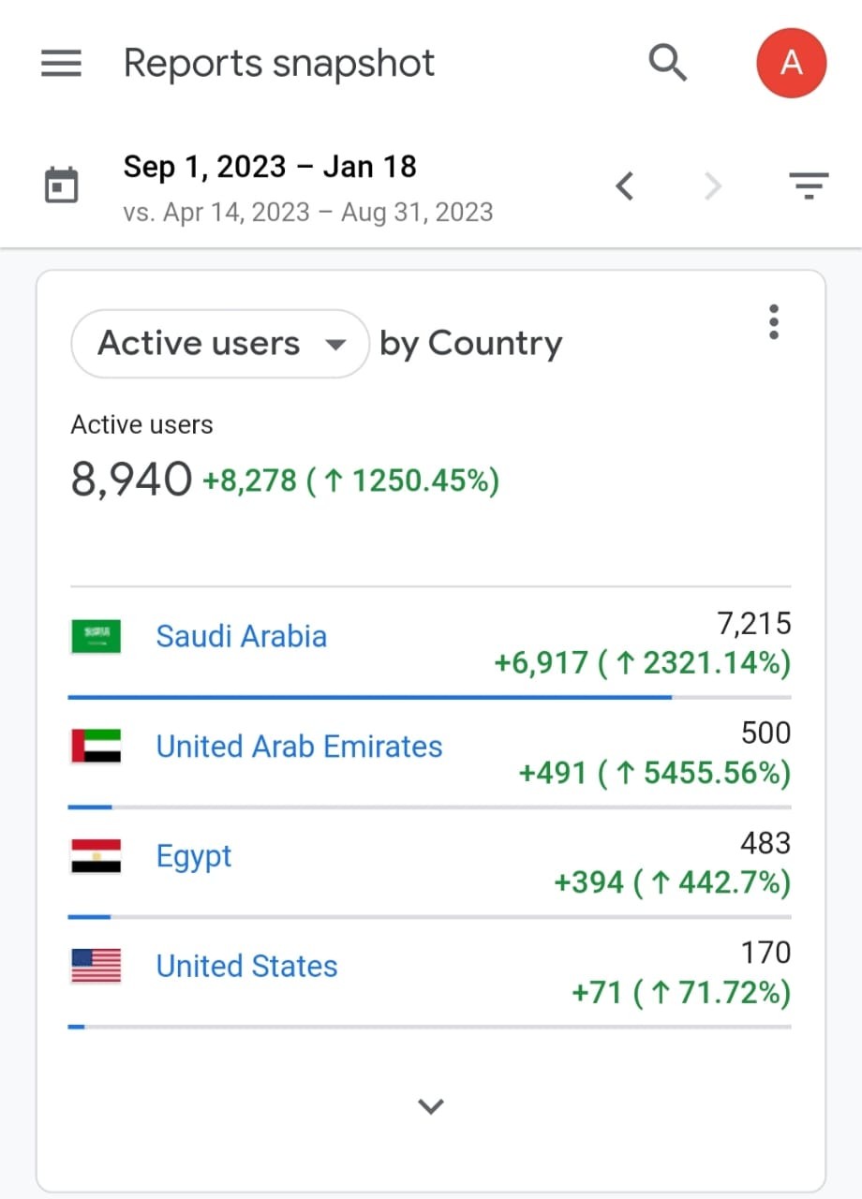Image resolution: width=862 pixels, height=1199 pixels.
Task: Select the Saudi Arabia country link
Action: tap(242, 636)
